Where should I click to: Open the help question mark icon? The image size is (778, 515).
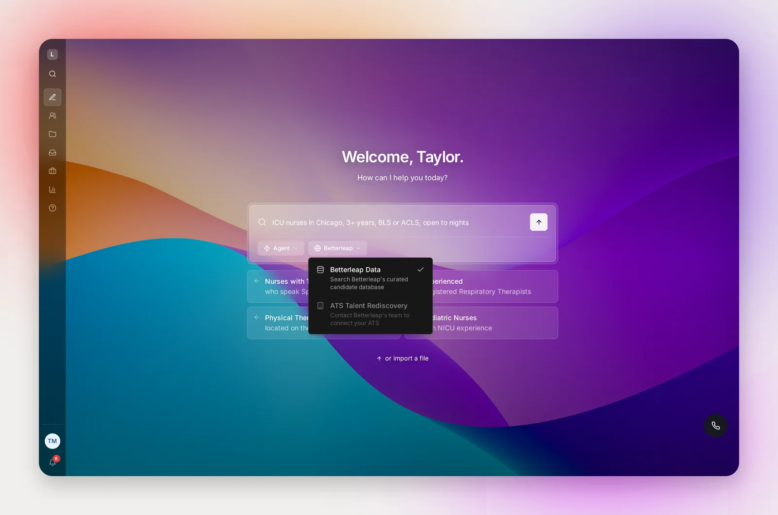pyautogui.click(x=53, y=208)
